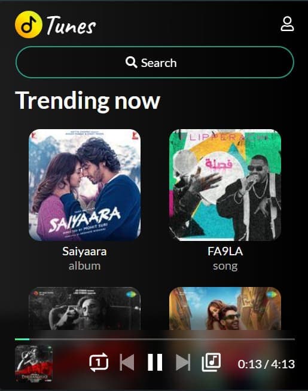Pause the current song
This screenshot has height=391, width=308.
pyautogui.click(x=155, y=362)
